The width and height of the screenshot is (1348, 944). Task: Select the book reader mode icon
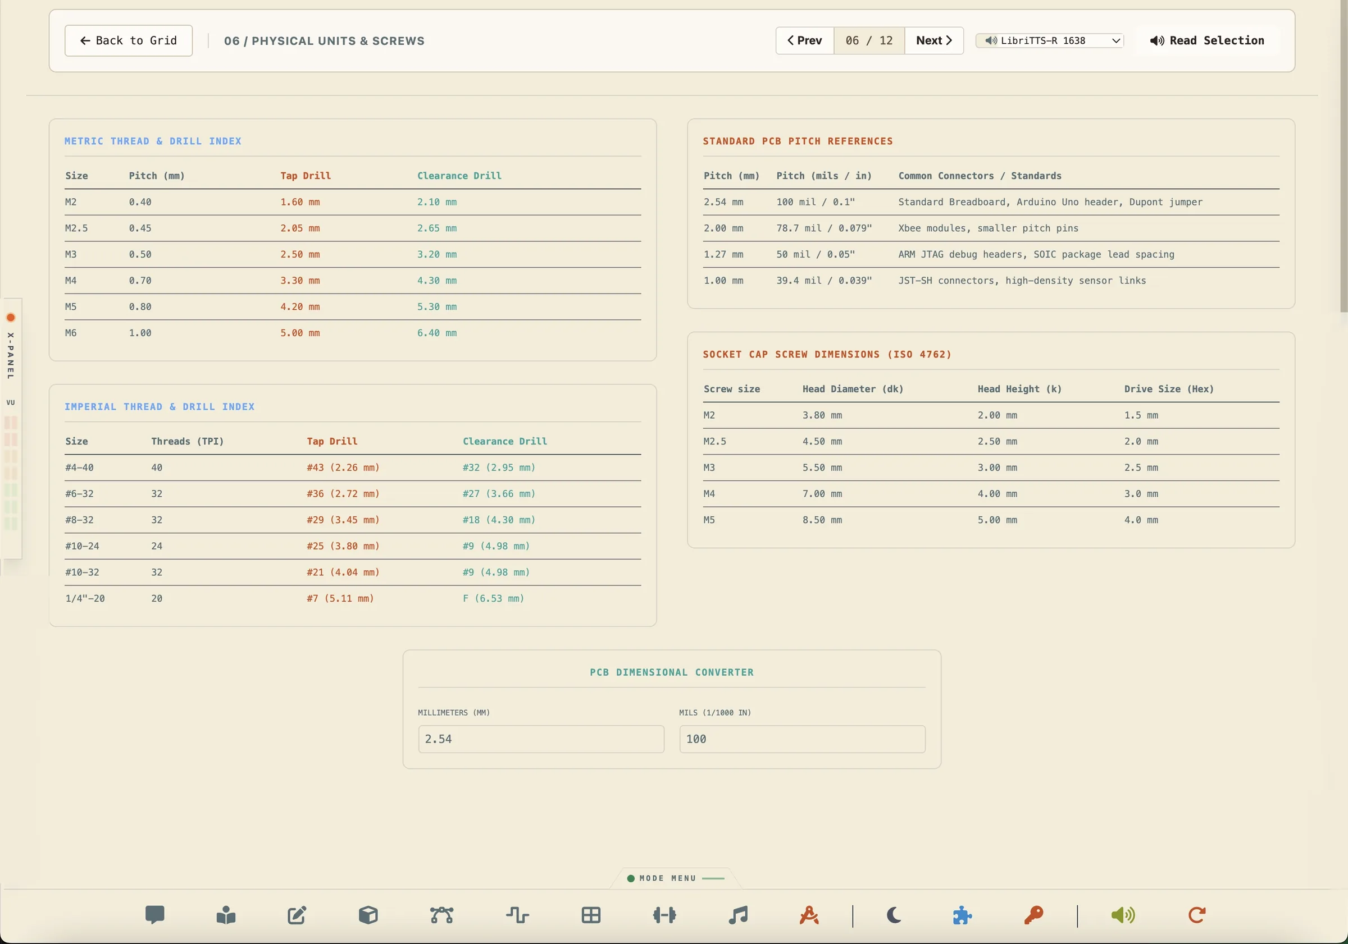pyautogui.click(x=226, y=915)
